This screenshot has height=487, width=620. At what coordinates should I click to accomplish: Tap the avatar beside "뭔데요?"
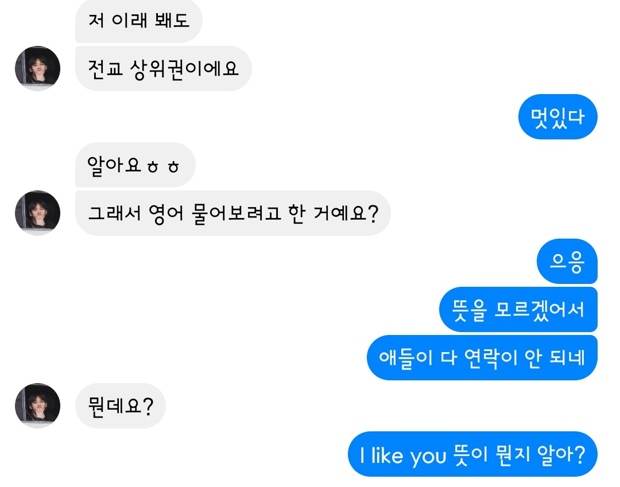pos(37,406)
